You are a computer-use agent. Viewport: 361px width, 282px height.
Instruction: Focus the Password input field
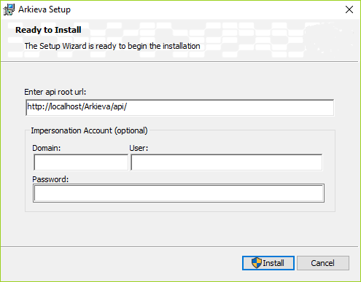pyautogui.click(x=179, y=193)
